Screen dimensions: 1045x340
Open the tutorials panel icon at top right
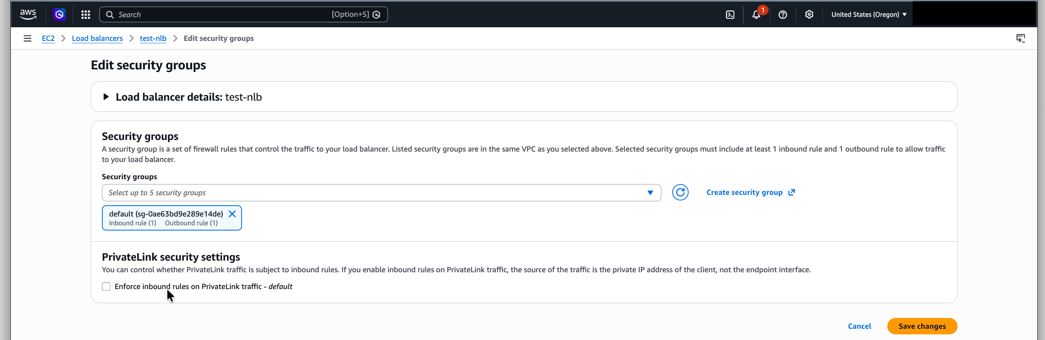pyautogui.click(x=1020, y=38)
